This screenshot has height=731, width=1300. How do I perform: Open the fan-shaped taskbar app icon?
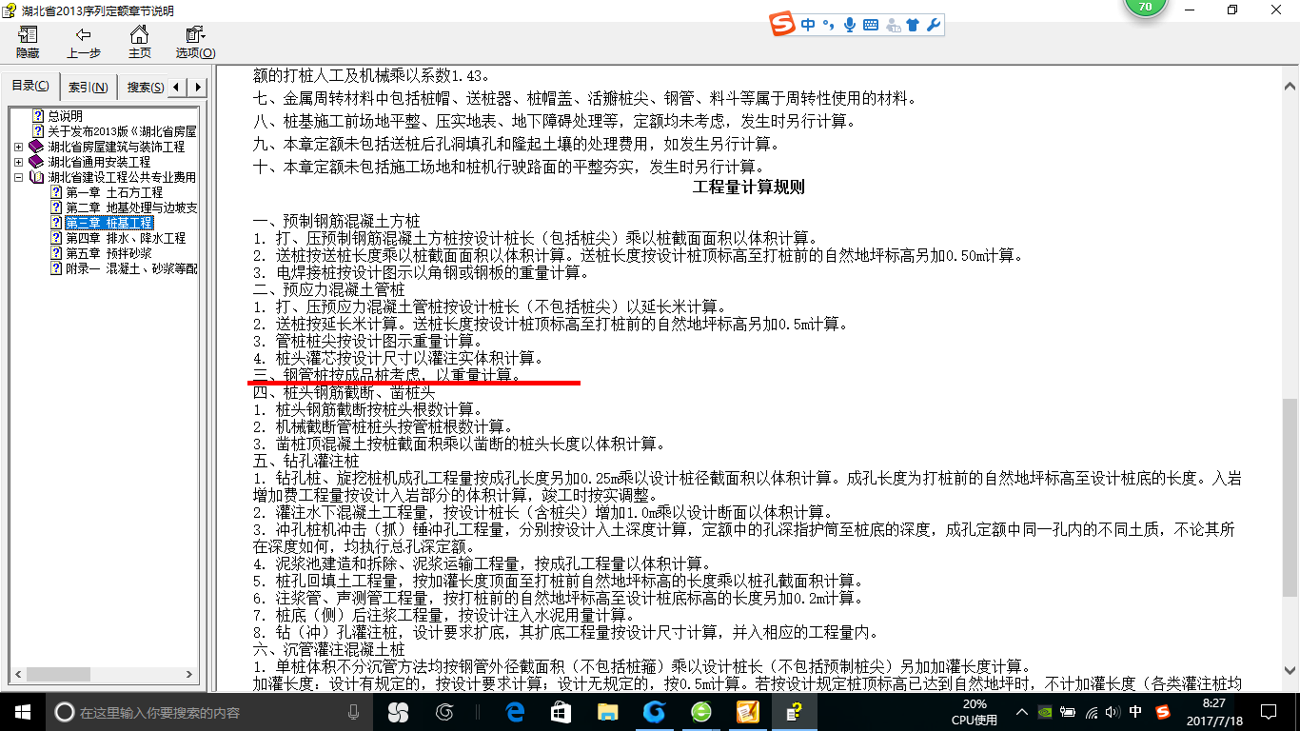click(x=398, y=711)
